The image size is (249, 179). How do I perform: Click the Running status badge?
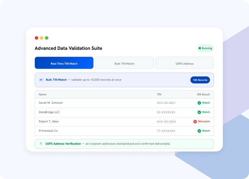click(205, 48)
